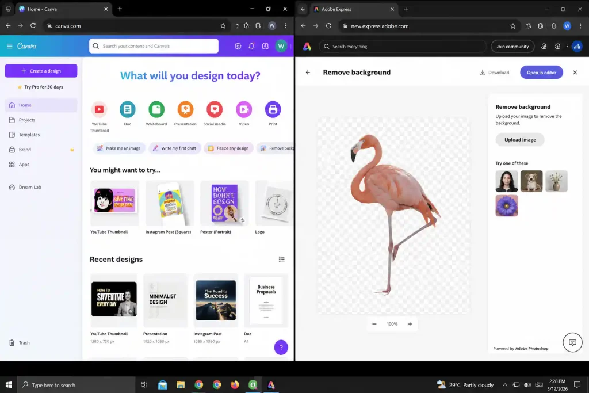Select the Whiteboard design type icon
The width and height of the screenshot is (589, 393).
click(x=156, y=109)
